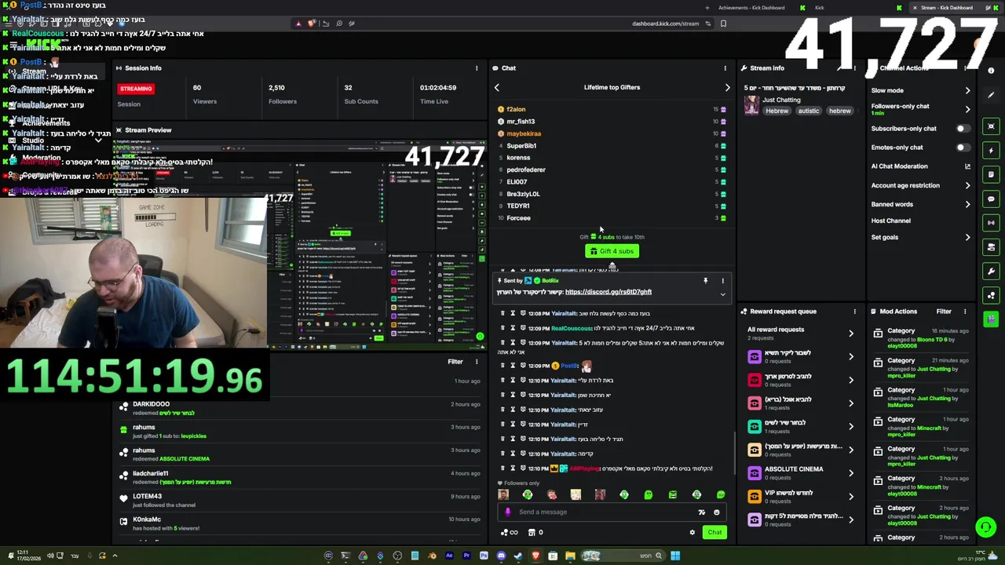Click Filter in the activity feed
This screenshot has height=565, width=1005.
pos(455,362)
